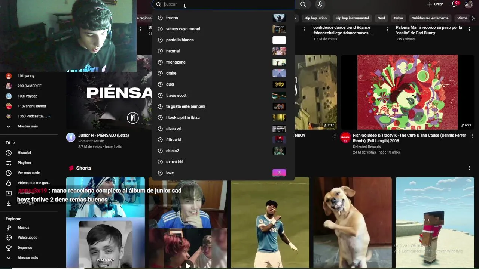The height and width of the screenshot is (269, 479).
Task: Select the 'drake' suggestion
Action: [x=223, y=73]
